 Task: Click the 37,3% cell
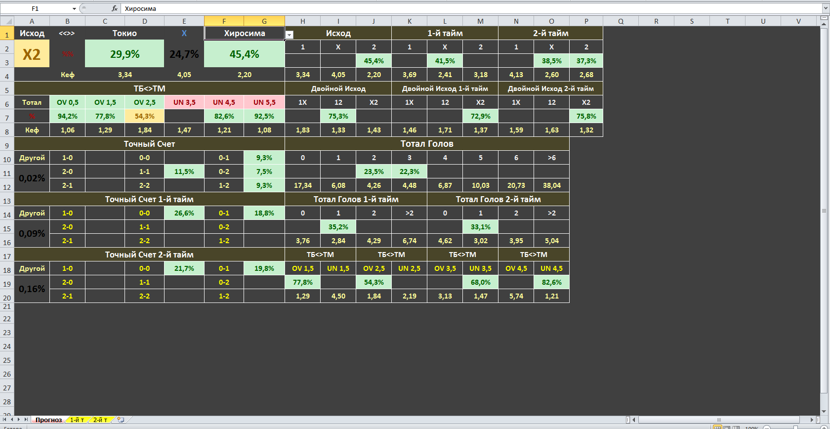[x=586, y=61]
